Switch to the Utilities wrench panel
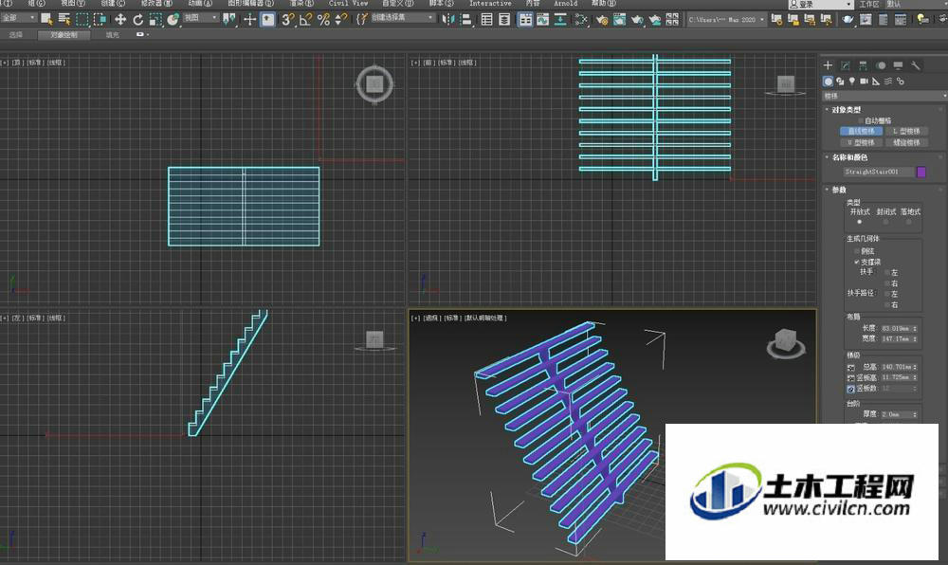The width and height of the screenshot is (948, 565). 916,65
